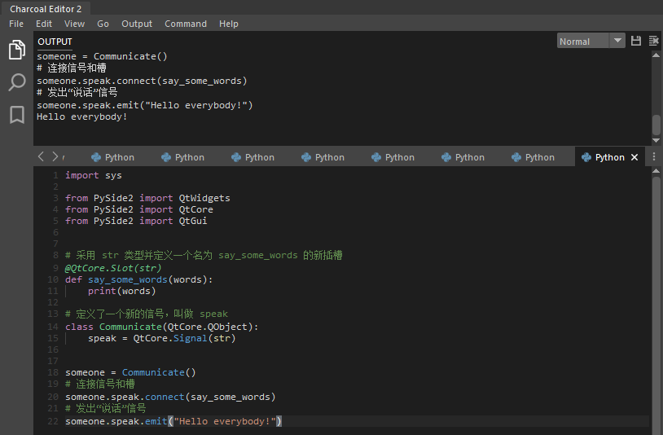This screenshot has width=663, height=435.
Task: Open the tab bar's three-dot options menu
Action: 653,157
